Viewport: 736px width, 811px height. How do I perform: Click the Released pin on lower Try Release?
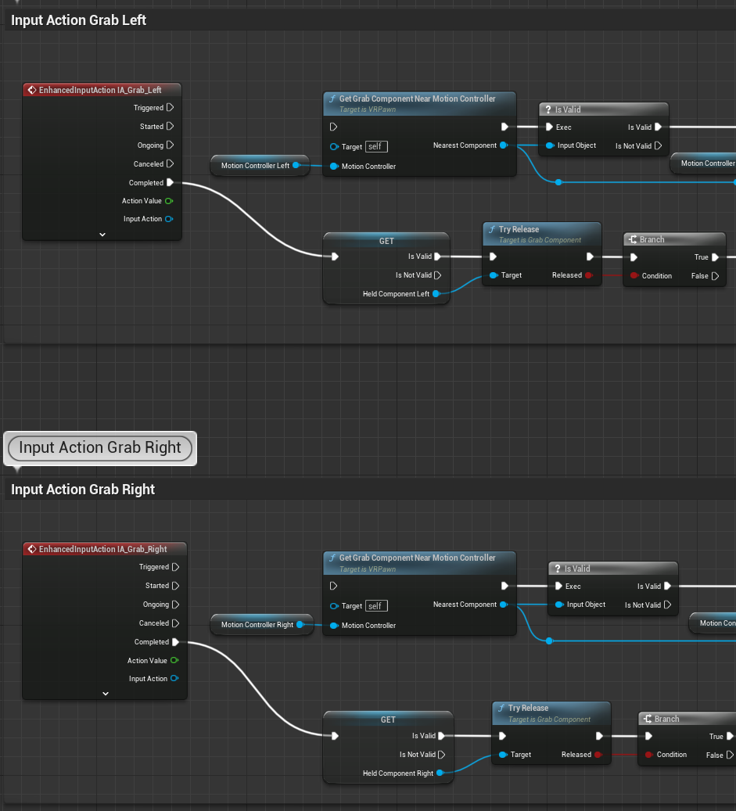pos(598,755)
